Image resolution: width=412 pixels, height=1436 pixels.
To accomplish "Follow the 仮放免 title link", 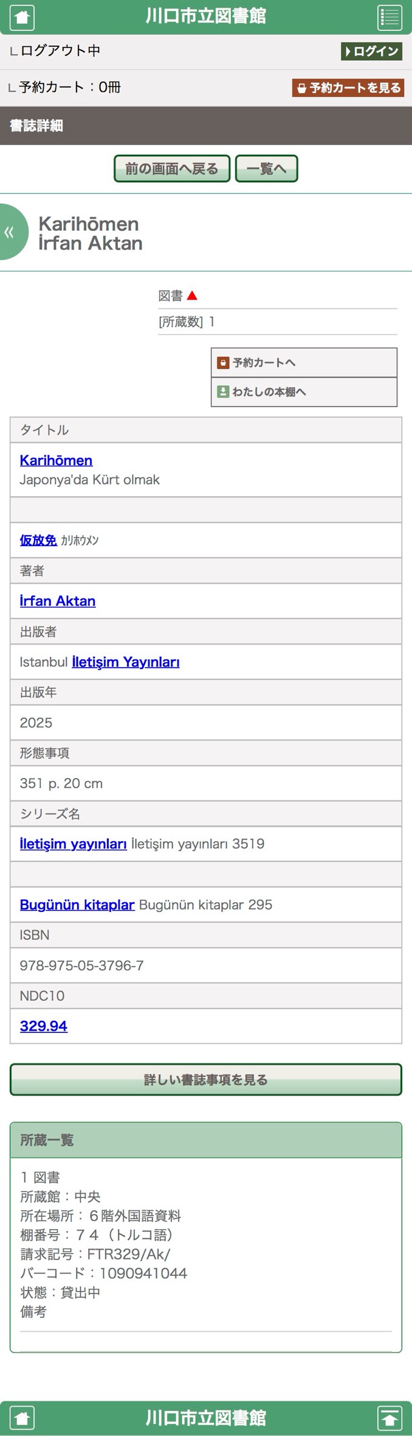I will click(38, 540).
